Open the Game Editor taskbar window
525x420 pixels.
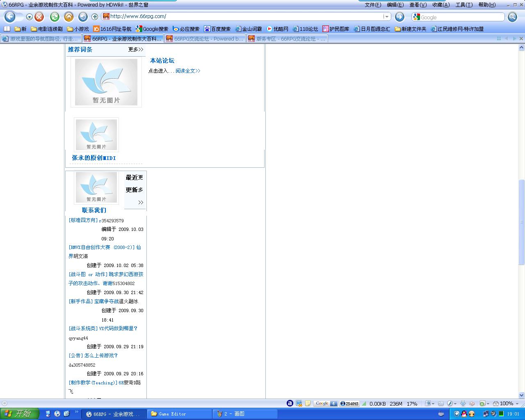coord(179,414)
